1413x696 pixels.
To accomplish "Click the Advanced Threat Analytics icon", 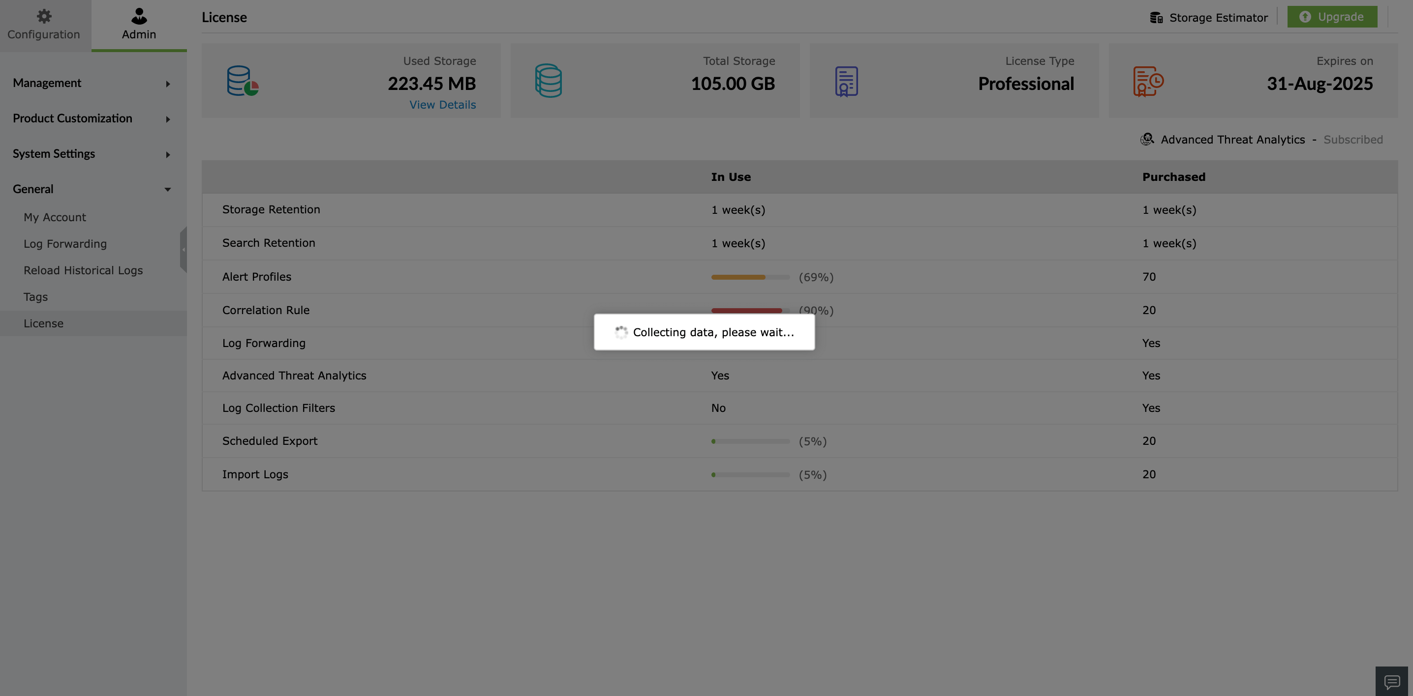I will pos(1147,139).
